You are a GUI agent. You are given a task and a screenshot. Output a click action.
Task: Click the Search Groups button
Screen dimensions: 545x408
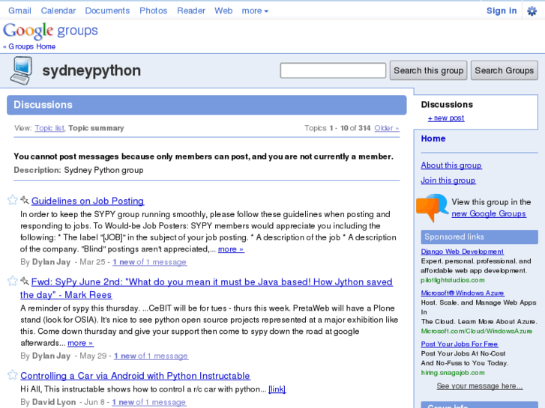(505, 70)
